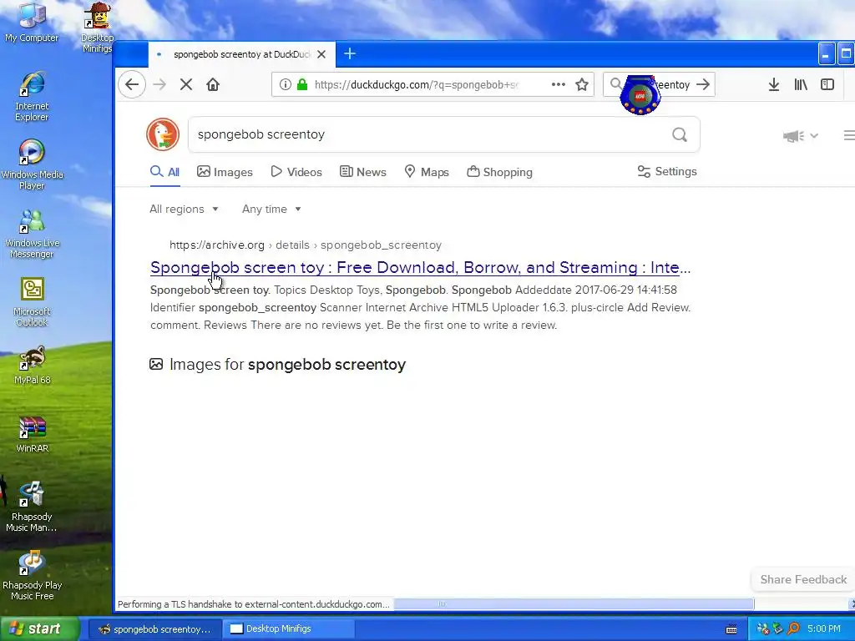855x641 pixels.
Task: Expand the All regions filter
Action: pyautogui.click(x=184, y=209)
